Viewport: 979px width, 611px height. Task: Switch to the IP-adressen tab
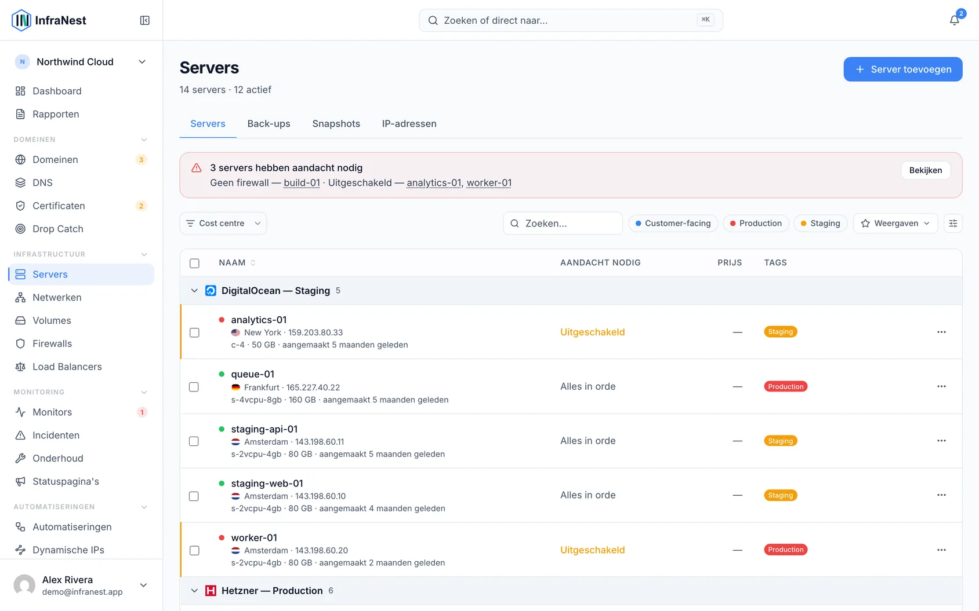[409, 124]
